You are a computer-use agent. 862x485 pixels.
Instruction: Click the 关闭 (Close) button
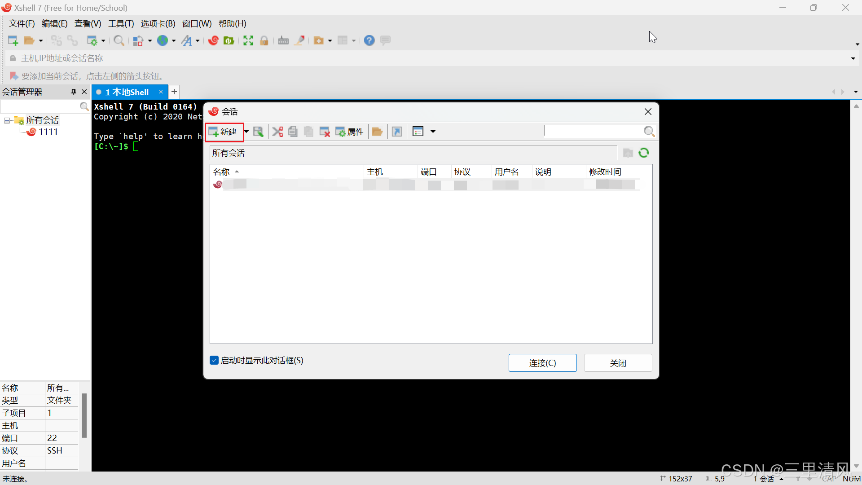tap(618, 362)
